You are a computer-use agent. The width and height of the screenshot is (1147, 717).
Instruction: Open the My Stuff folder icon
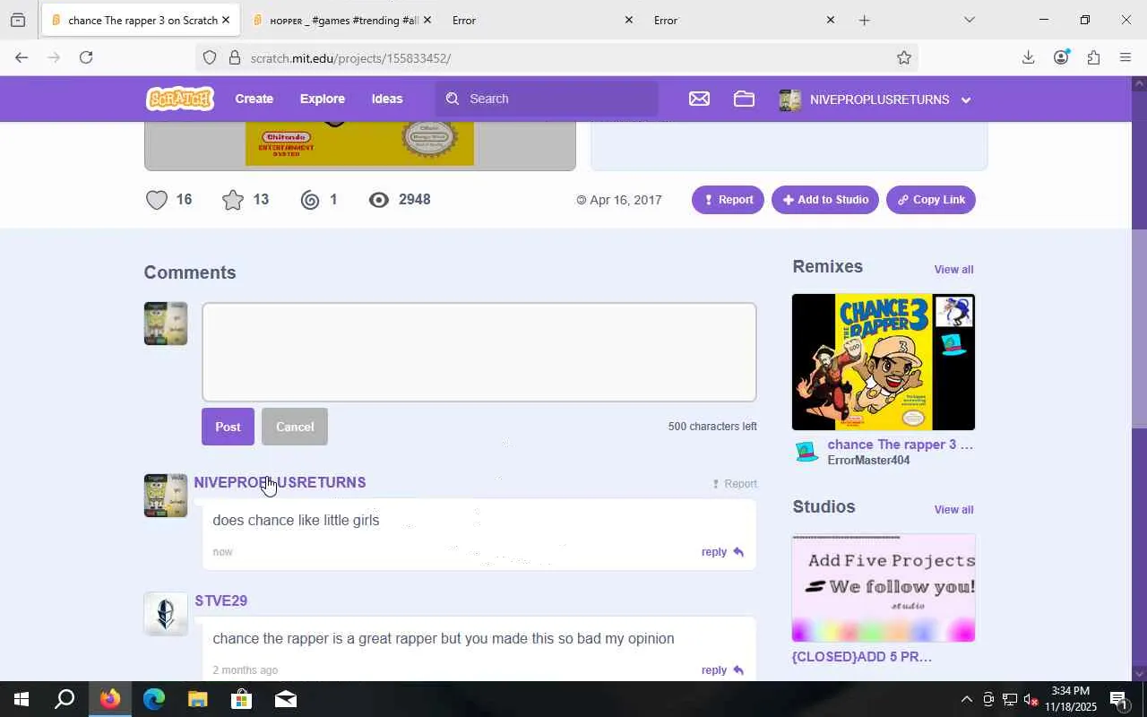[744, 99]
